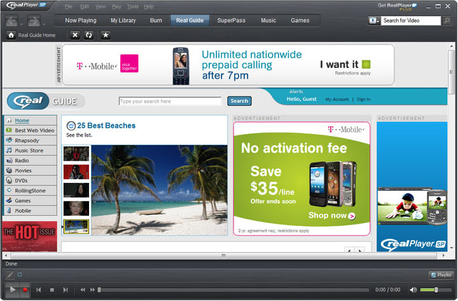Open Best Web Video in sidebar
This screenshot has height=301, width=458.
click(x=31, y=130)
